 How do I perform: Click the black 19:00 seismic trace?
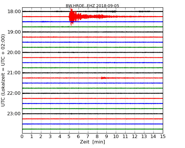(92, 32)
